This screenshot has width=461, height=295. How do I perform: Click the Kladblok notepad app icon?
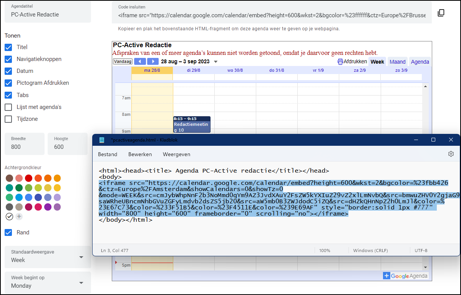tap(102, 140)
